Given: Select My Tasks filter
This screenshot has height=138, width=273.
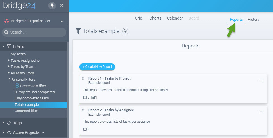Looking at the screenshot, I should (18, 54).
